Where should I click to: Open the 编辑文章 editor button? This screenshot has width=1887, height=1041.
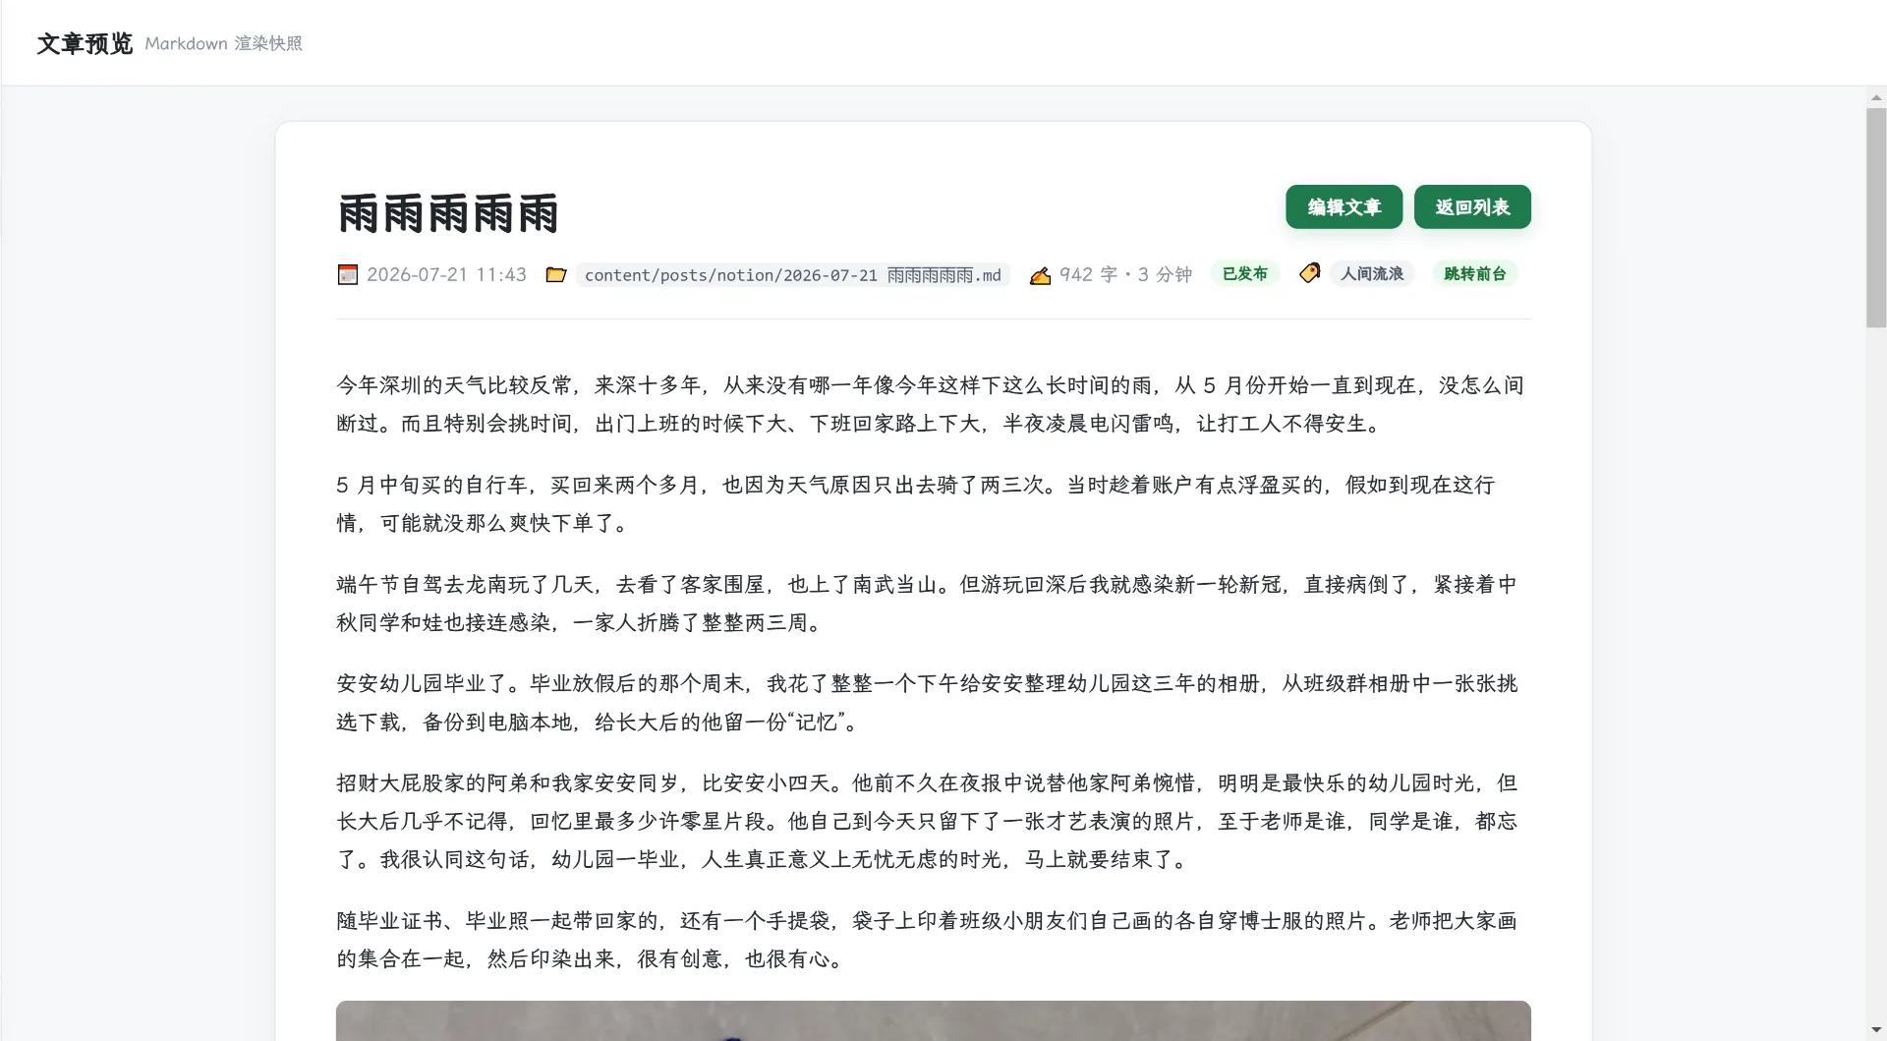click(1344, 206)
